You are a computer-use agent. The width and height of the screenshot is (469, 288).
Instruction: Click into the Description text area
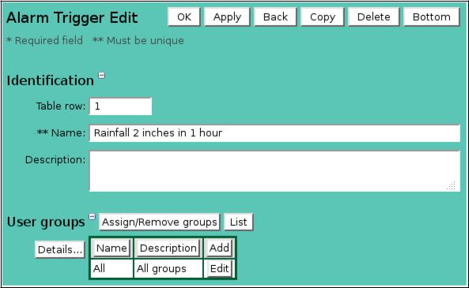click(x=274, y=171)
